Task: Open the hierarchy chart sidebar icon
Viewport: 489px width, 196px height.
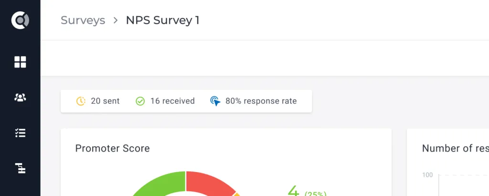Action: 20,168
